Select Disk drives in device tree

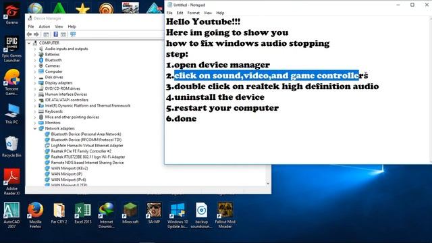(54, 77)
